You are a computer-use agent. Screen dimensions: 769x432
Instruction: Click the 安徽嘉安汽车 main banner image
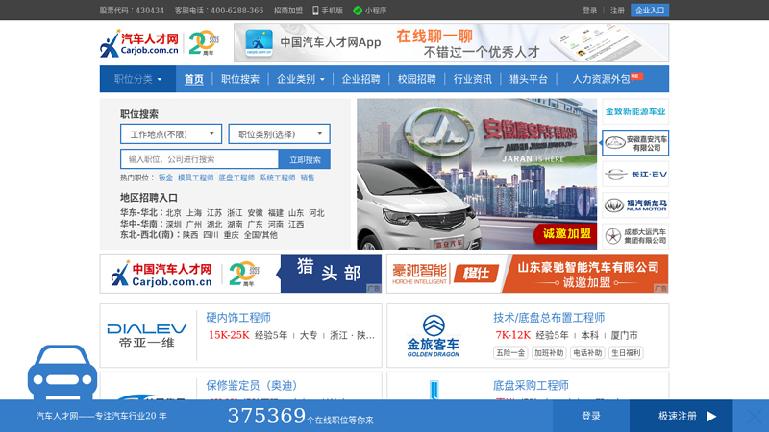click(477, 174)
